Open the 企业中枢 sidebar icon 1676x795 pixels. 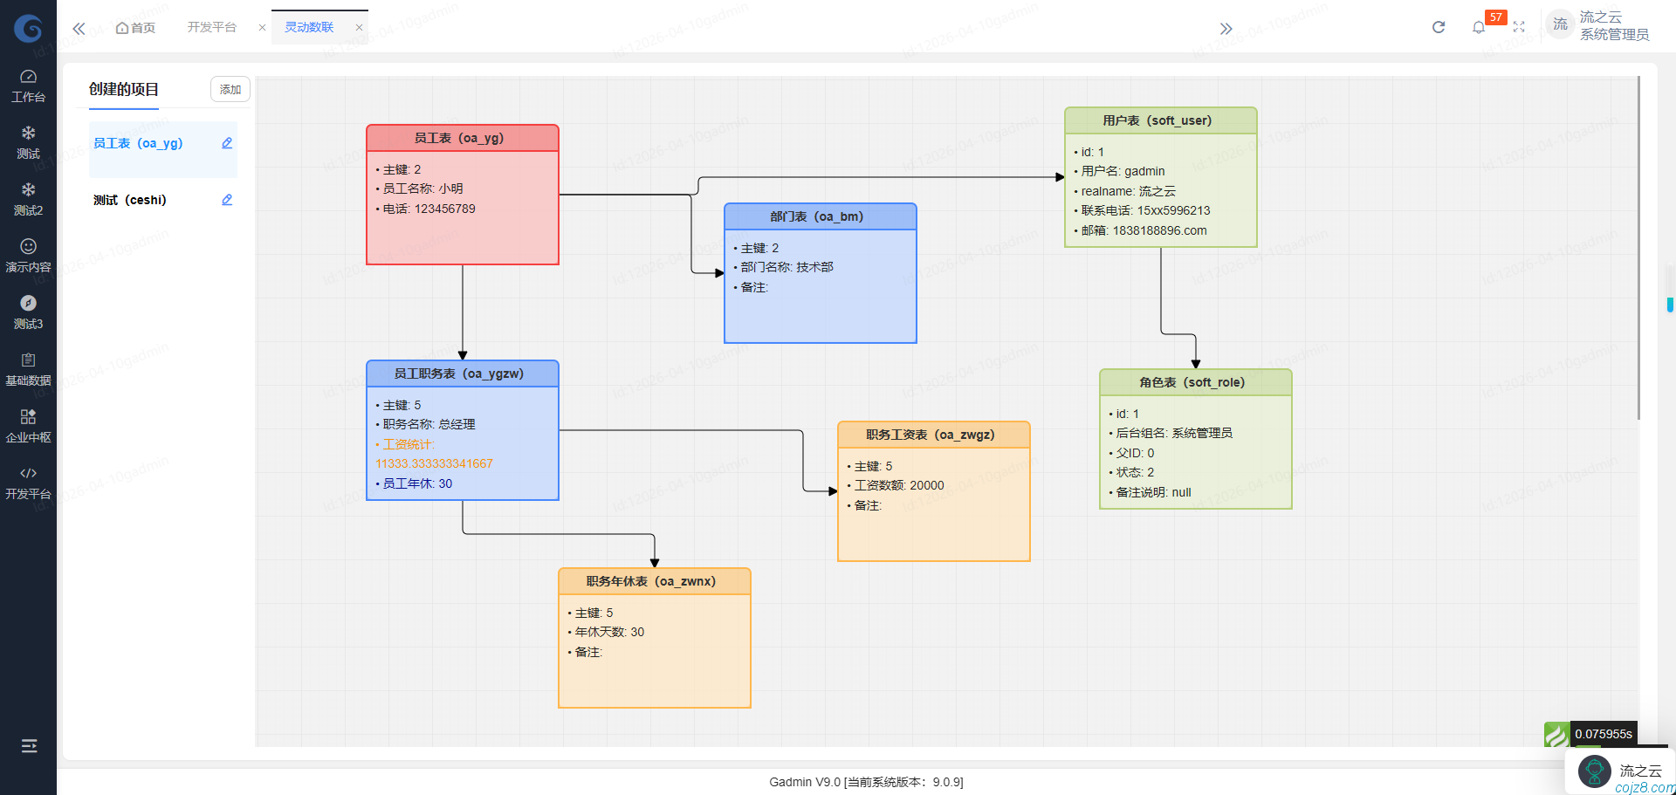[28, 426]
